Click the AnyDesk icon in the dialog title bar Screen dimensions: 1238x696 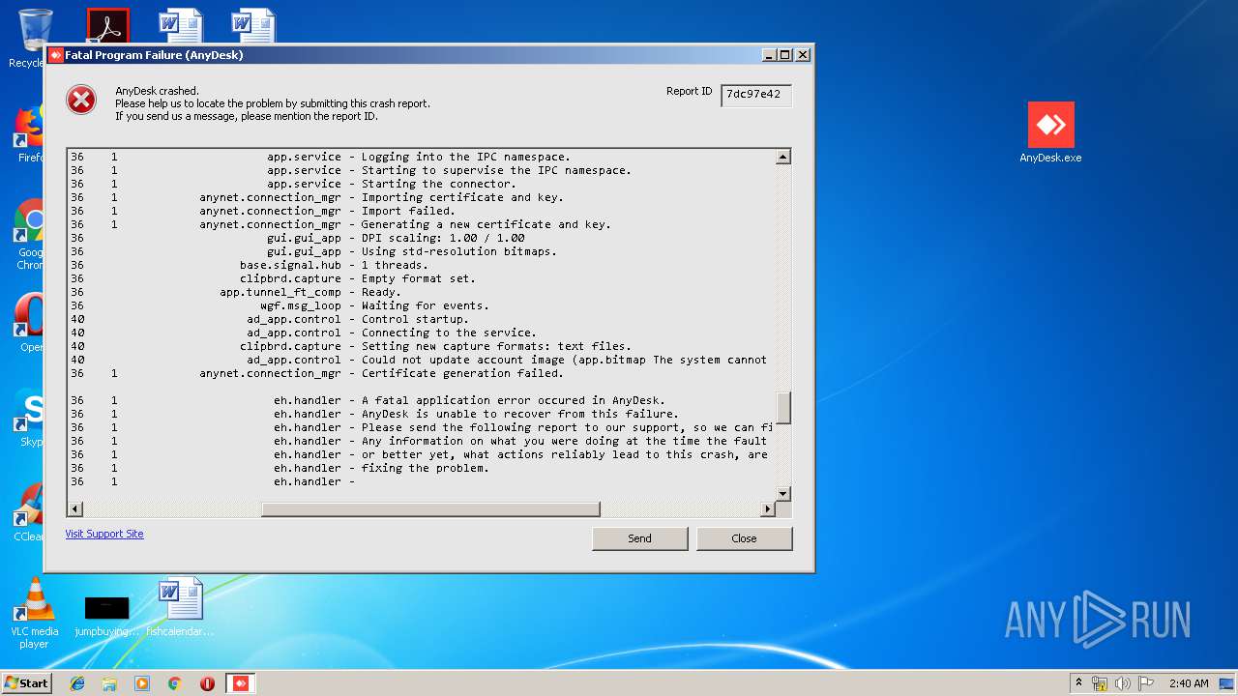coord(55,55)
